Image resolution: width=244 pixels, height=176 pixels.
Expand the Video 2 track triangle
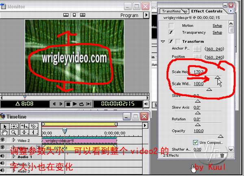coord(14,140)
